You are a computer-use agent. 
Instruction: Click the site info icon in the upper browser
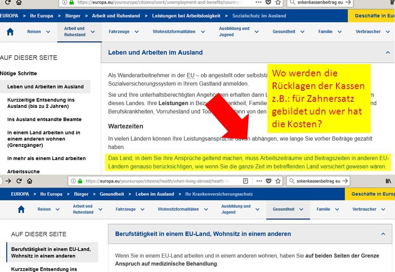[x=65, y=2]
